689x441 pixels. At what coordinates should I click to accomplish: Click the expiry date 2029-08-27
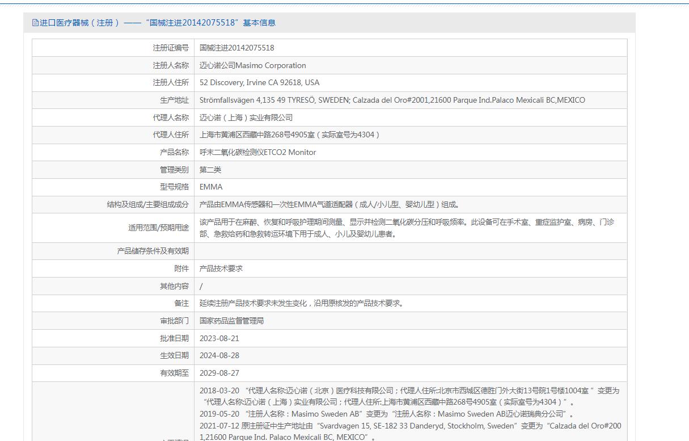[219, 373]
